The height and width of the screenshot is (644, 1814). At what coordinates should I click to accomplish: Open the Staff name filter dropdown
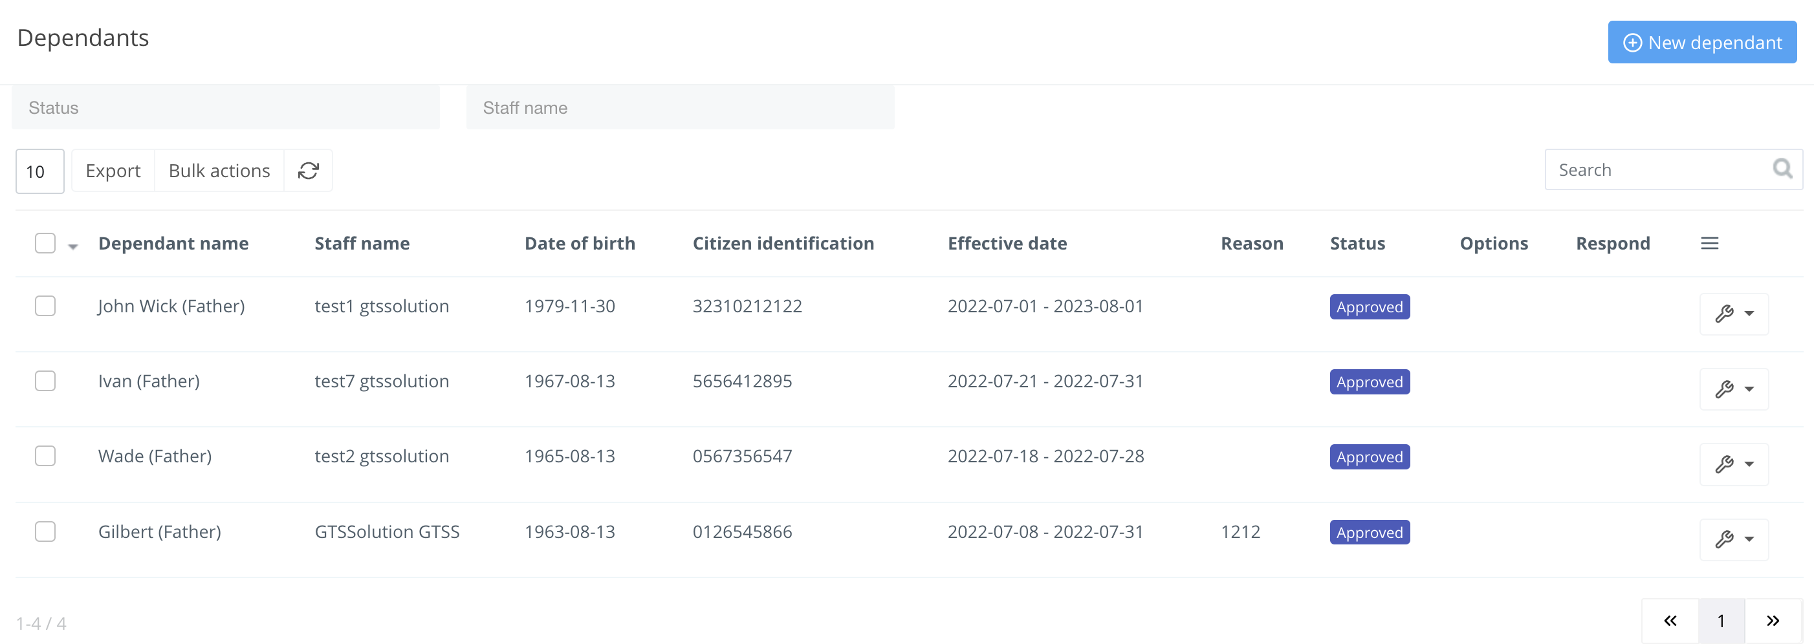[x=679, y=108]
